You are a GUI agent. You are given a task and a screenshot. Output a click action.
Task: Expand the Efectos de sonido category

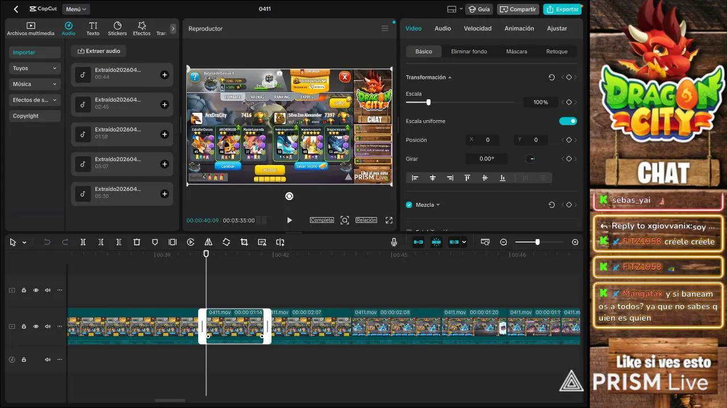(35, 100)
